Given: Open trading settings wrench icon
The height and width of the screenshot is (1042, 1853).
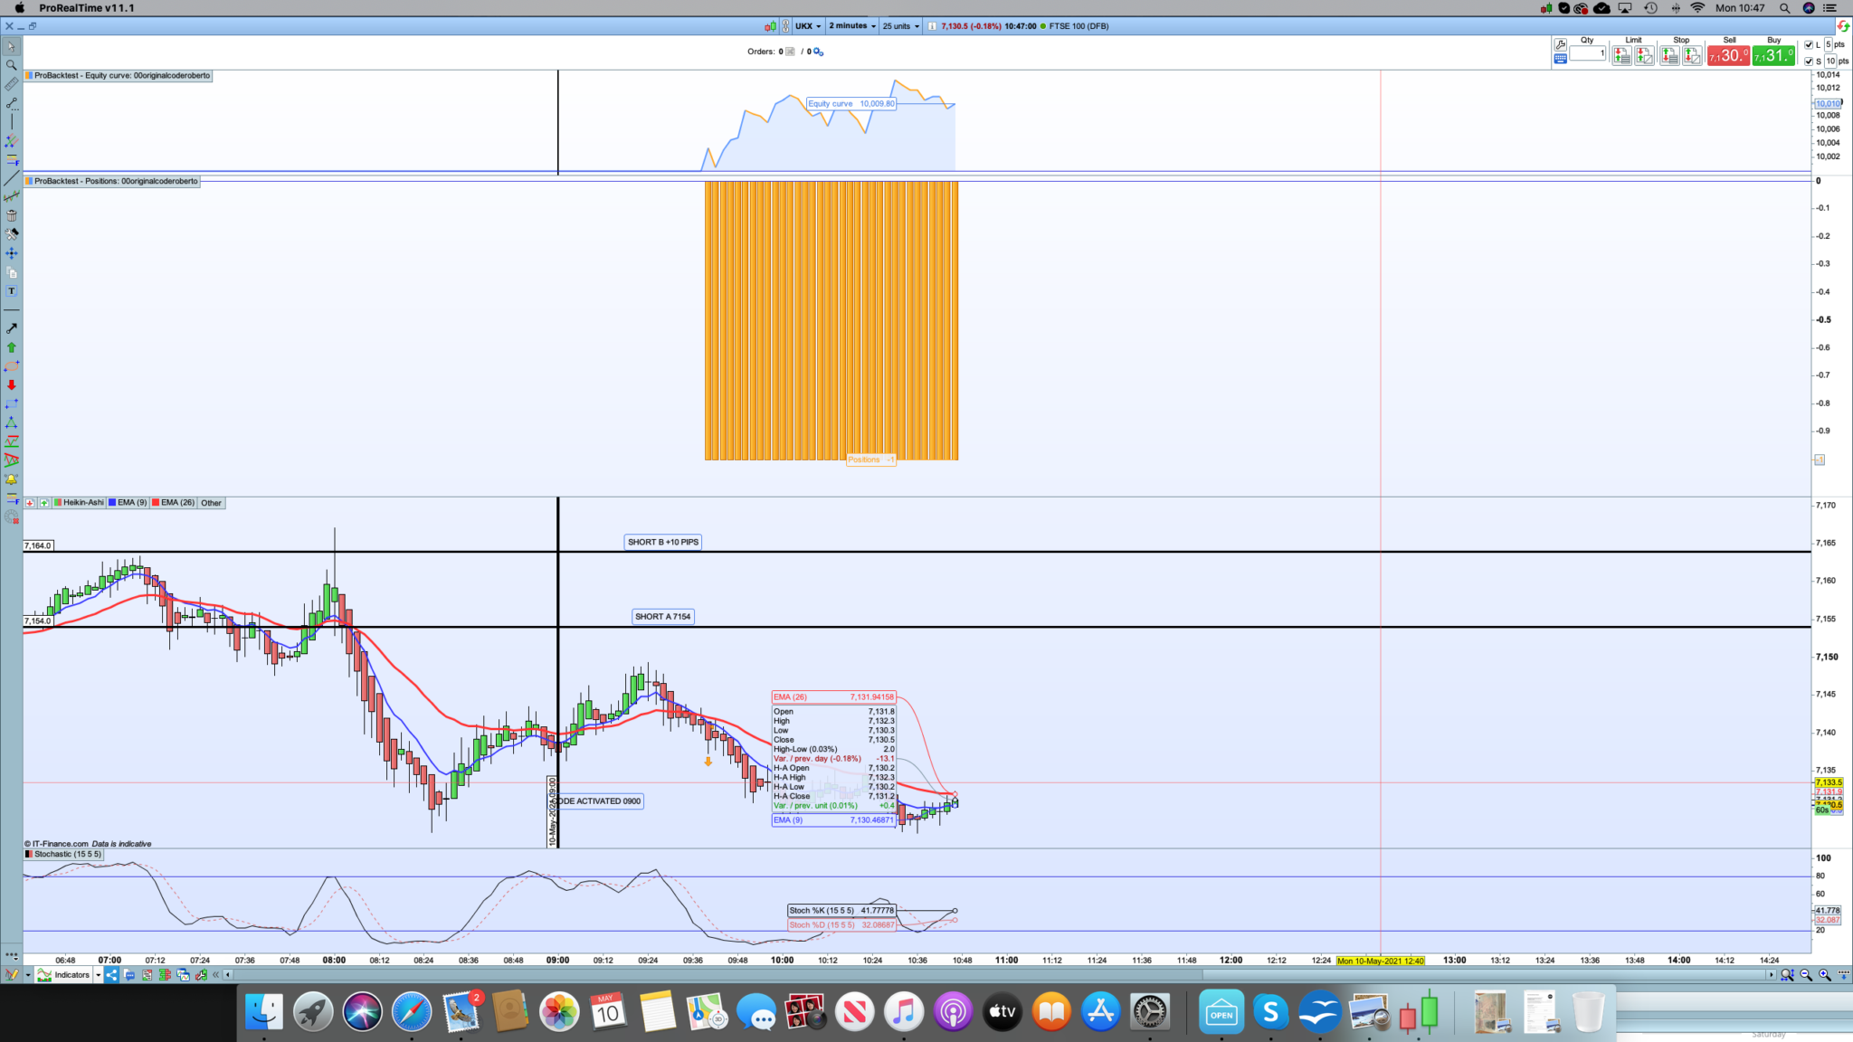Looking at the screenshot, I should 1560,44.
